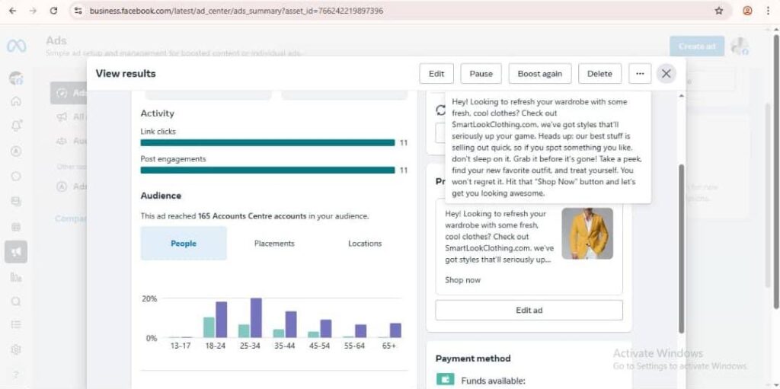
Task: Click the browser forward arrow
Action: coord(33,11)
